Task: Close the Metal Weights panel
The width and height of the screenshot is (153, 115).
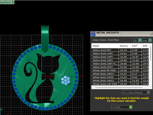Action: coord(151,34)
